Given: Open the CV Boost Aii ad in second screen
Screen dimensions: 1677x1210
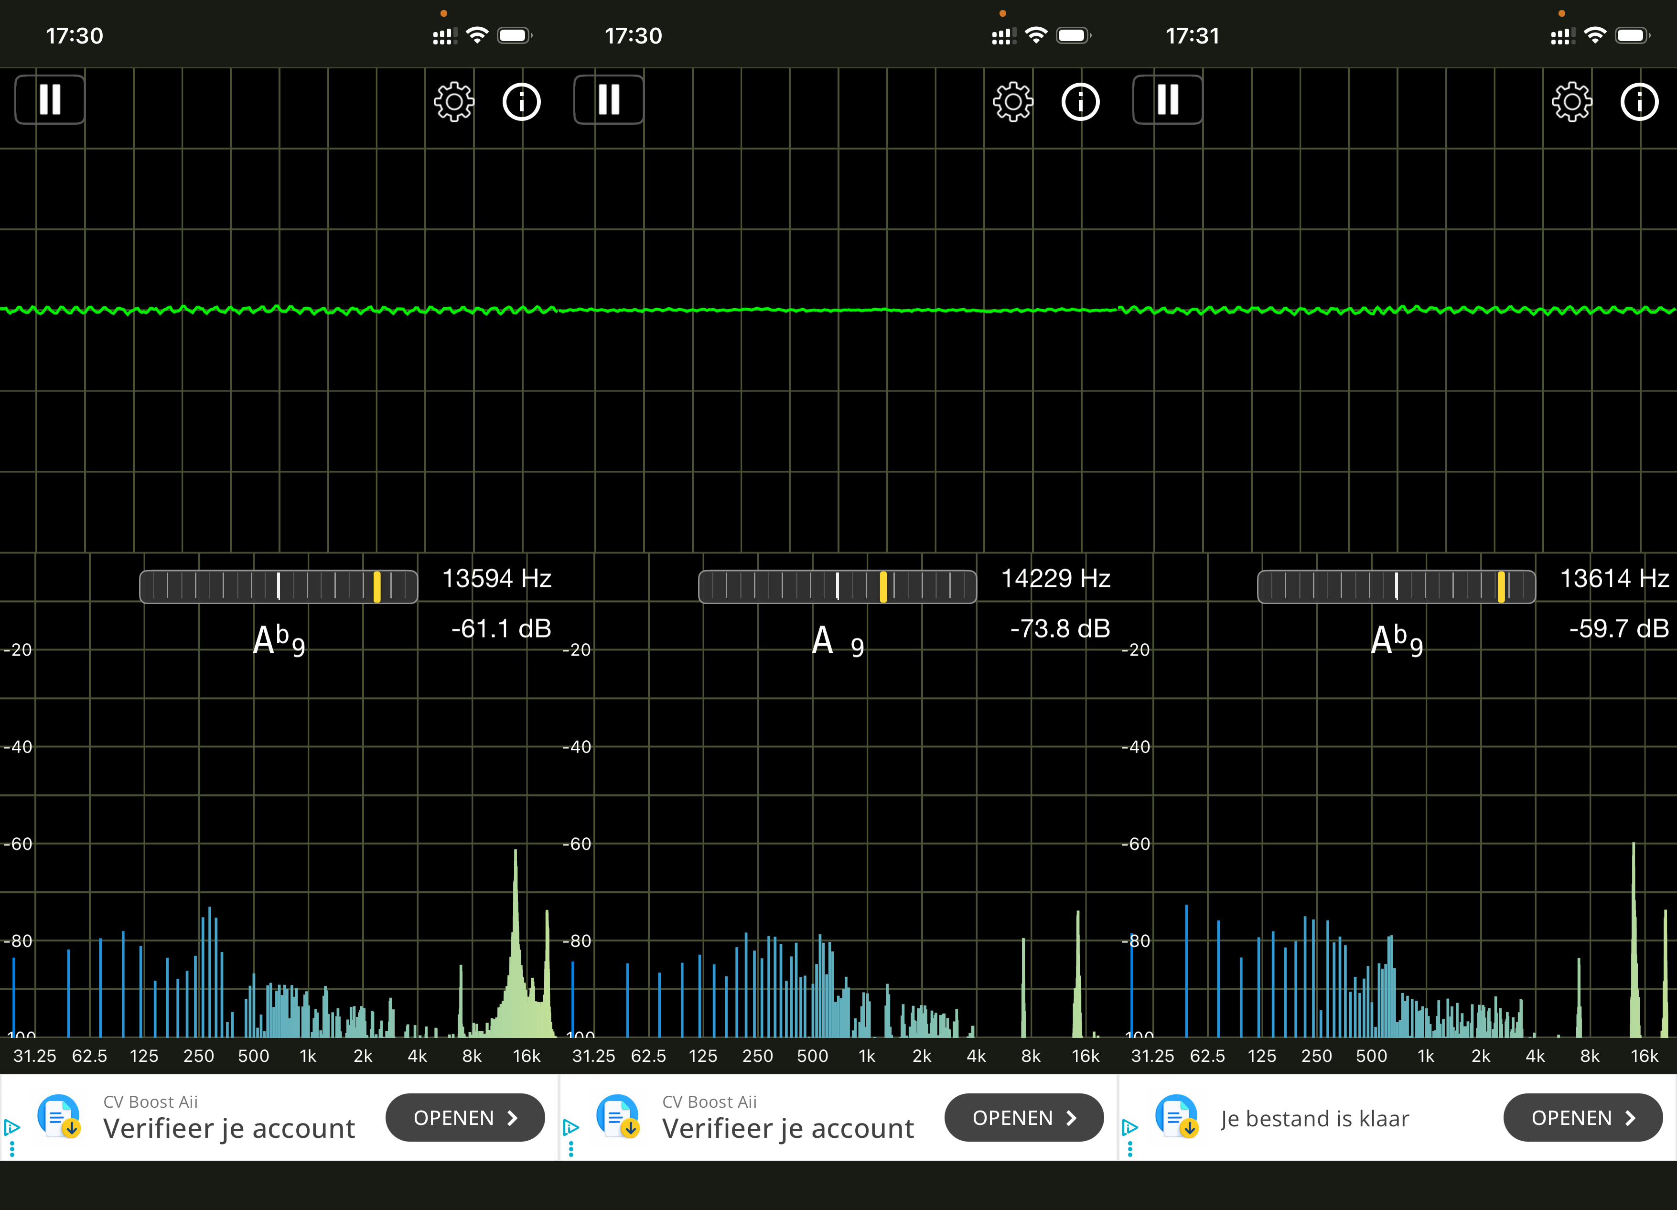Looking at the screenshot, I should (1024, 1118).
